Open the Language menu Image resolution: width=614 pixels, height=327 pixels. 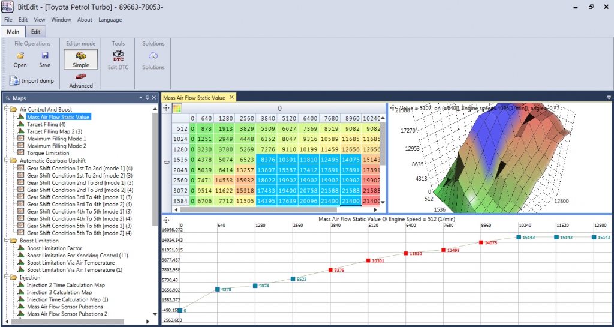point(110,20)
